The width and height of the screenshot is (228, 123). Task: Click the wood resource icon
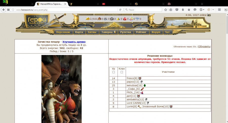(x=99, y=19)
